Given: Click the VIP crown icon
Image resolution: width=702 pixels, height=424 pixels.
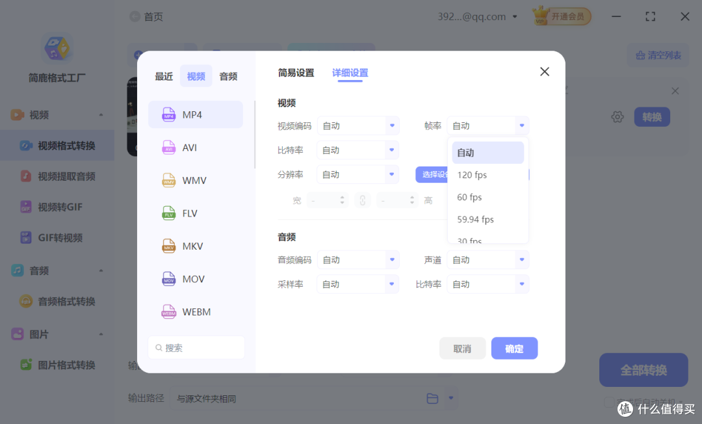Looking at the screenshot, I should [x=541, y=16].
